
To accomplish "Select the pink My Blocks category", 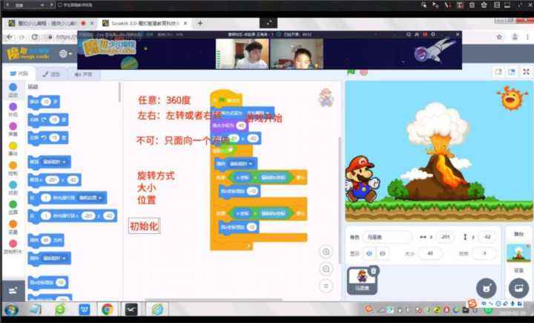I will [x=13, y=247].
